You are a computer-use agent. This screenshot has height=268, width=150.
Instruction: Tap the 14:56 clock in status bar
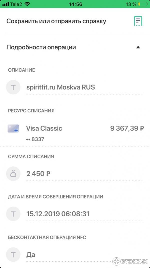point(75,4)
